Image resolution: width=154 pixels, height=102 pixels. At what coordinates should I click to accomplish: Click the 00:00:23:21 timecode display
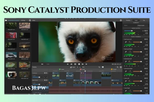click(116, 64)
